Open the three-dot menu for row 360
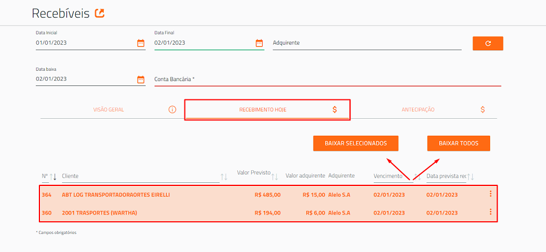This screenshot has width=546, height=252. (490, 211)
